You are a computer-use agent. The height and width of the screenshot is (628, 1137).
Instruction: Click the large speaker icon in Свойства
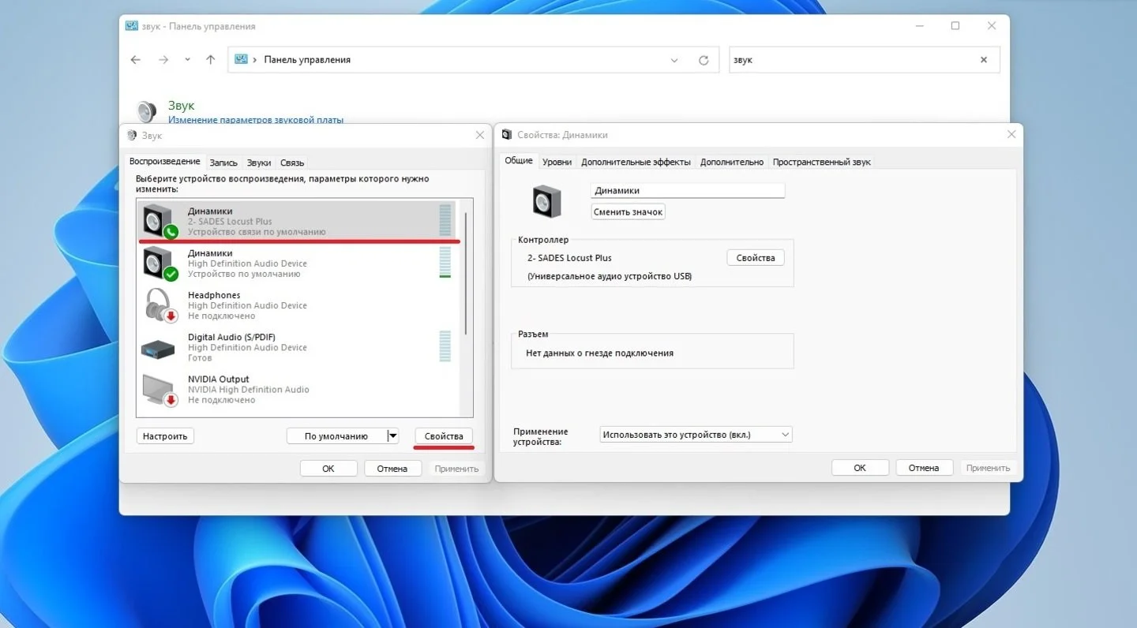pyautogui.click(x=546, y=201)
